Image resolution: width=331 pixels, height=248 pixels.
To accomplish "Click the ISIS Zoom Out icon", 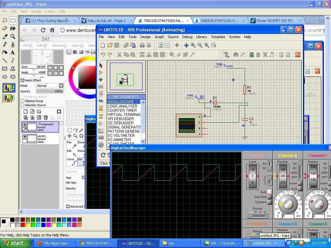I will [200, 45].
